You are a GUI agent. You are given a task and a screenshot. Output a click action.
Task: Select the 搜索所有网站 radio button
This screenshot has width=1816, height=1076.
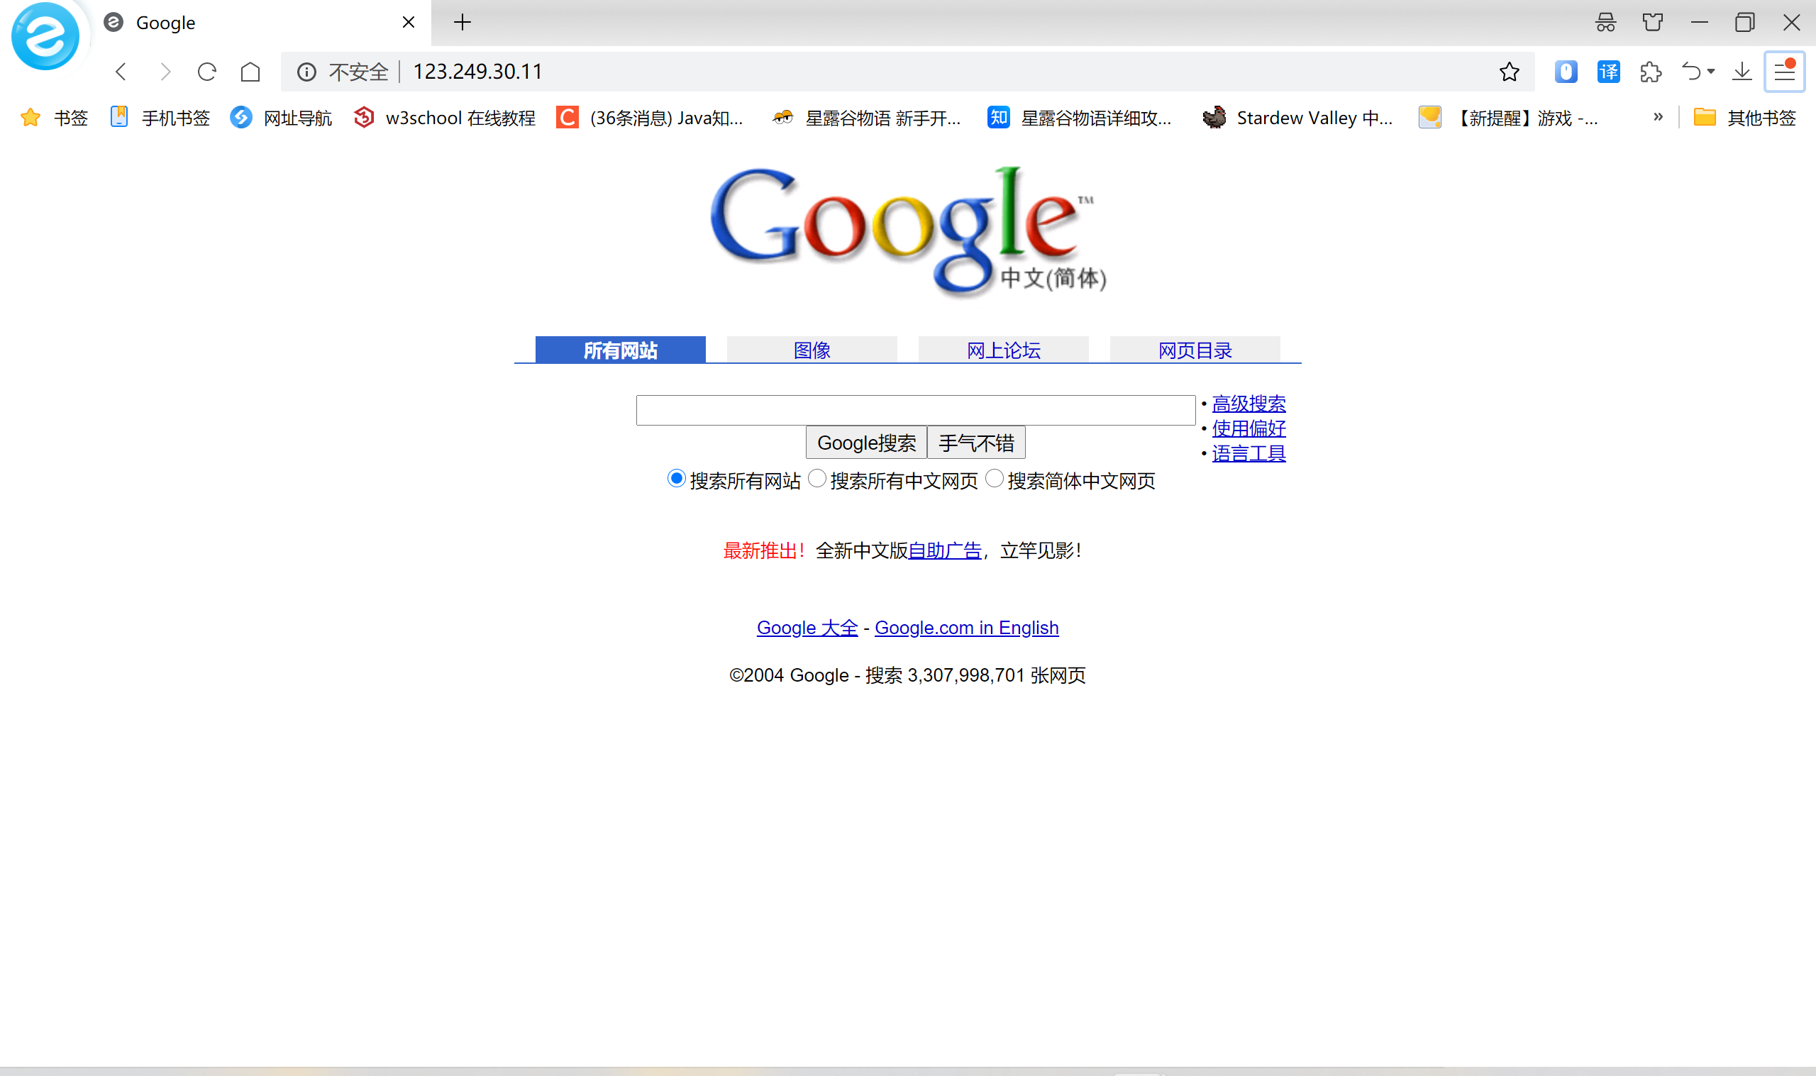click(x=675, y=479)
